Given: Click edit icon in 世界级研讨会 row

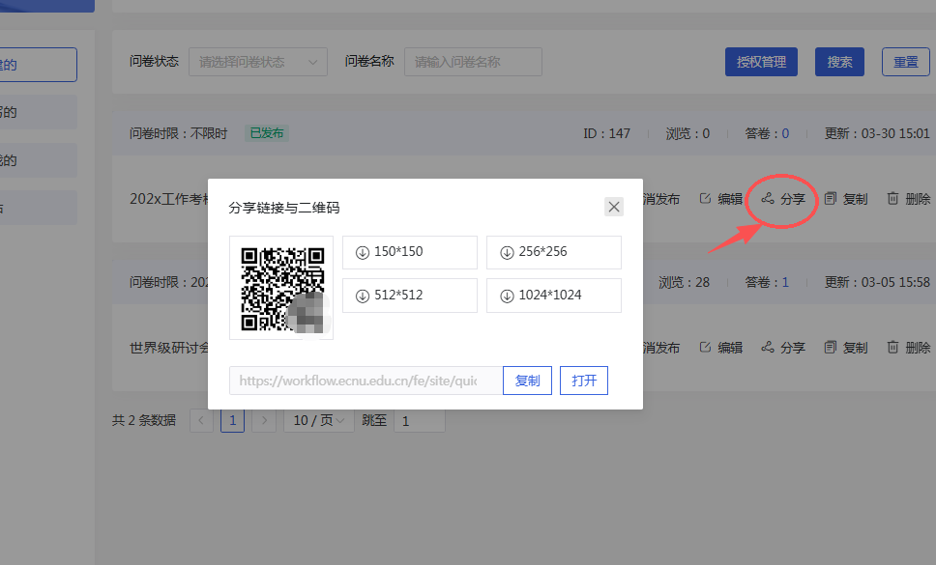Looking at the screenshot, I should (x=705, y=347).
